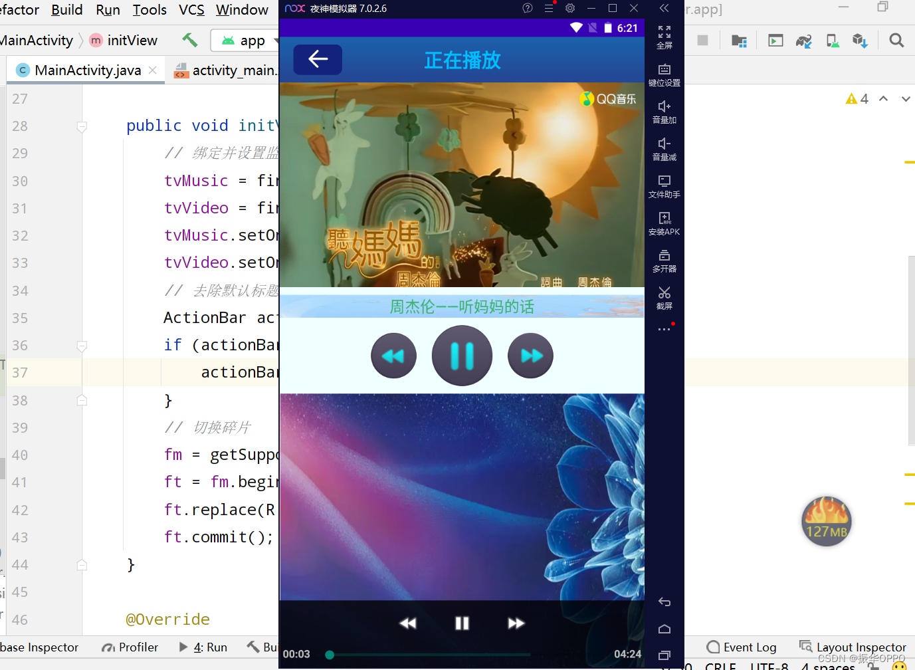The image size is (915, 670).
Task: Click the 127MB memory indicator bubble
Action: click(826, 522)
